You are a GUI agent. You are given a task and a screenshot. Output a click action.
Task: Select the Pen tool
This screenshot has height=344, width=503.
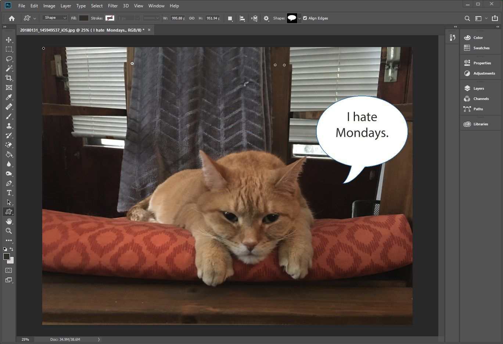9,183
